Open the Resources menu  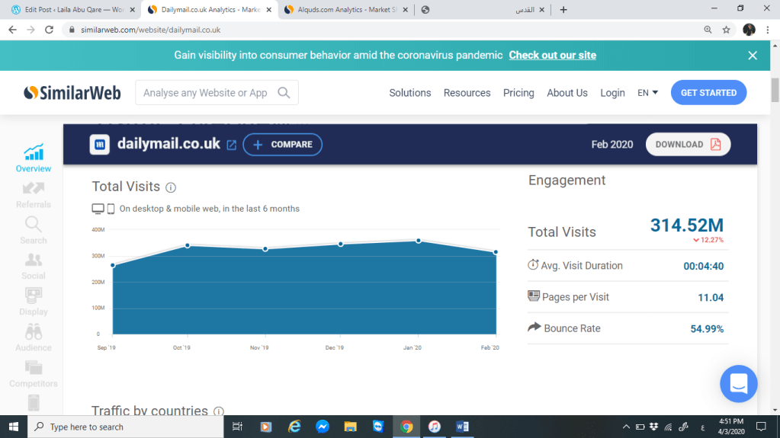click(x=467, y=93)
